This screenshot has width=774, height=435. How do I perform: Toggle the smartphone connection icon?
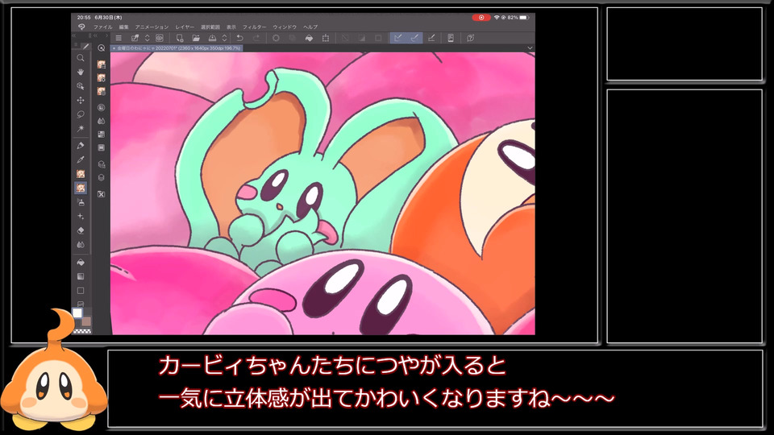[x=451, y=38]
